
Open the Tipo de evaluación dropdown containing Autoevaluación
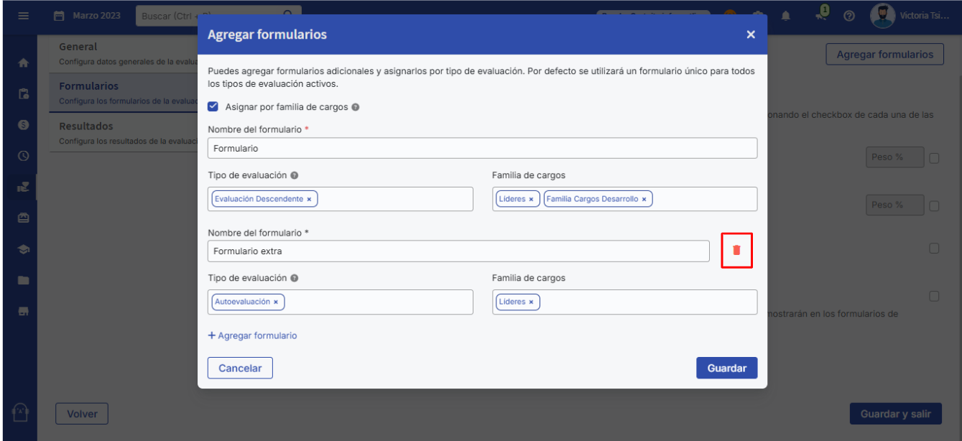coord(377,302)
